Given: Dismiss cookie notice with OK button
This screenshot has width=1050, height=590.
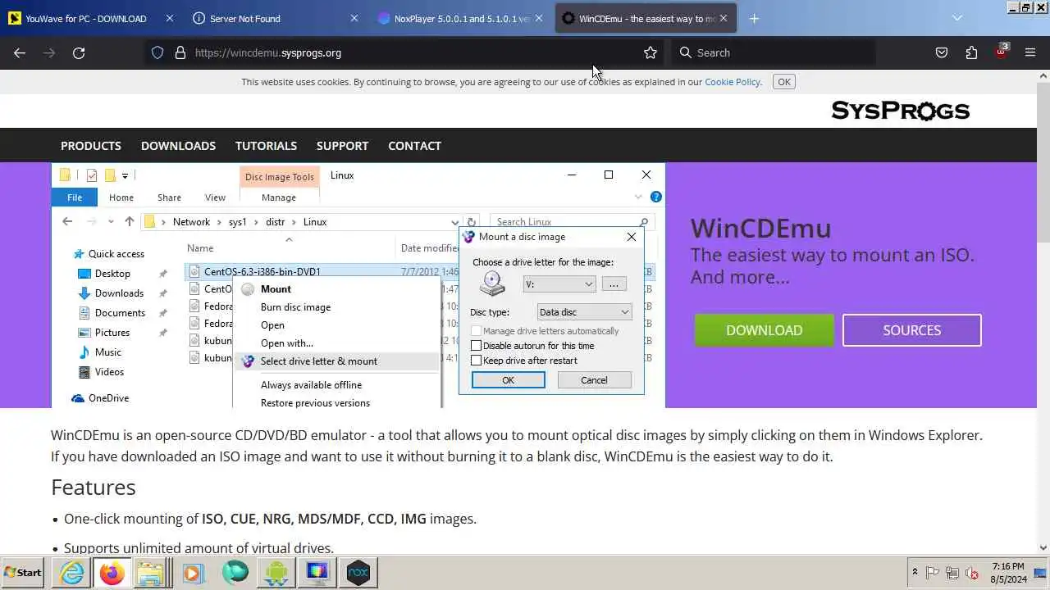Looking at the screenshot, I should click(784, 82).
